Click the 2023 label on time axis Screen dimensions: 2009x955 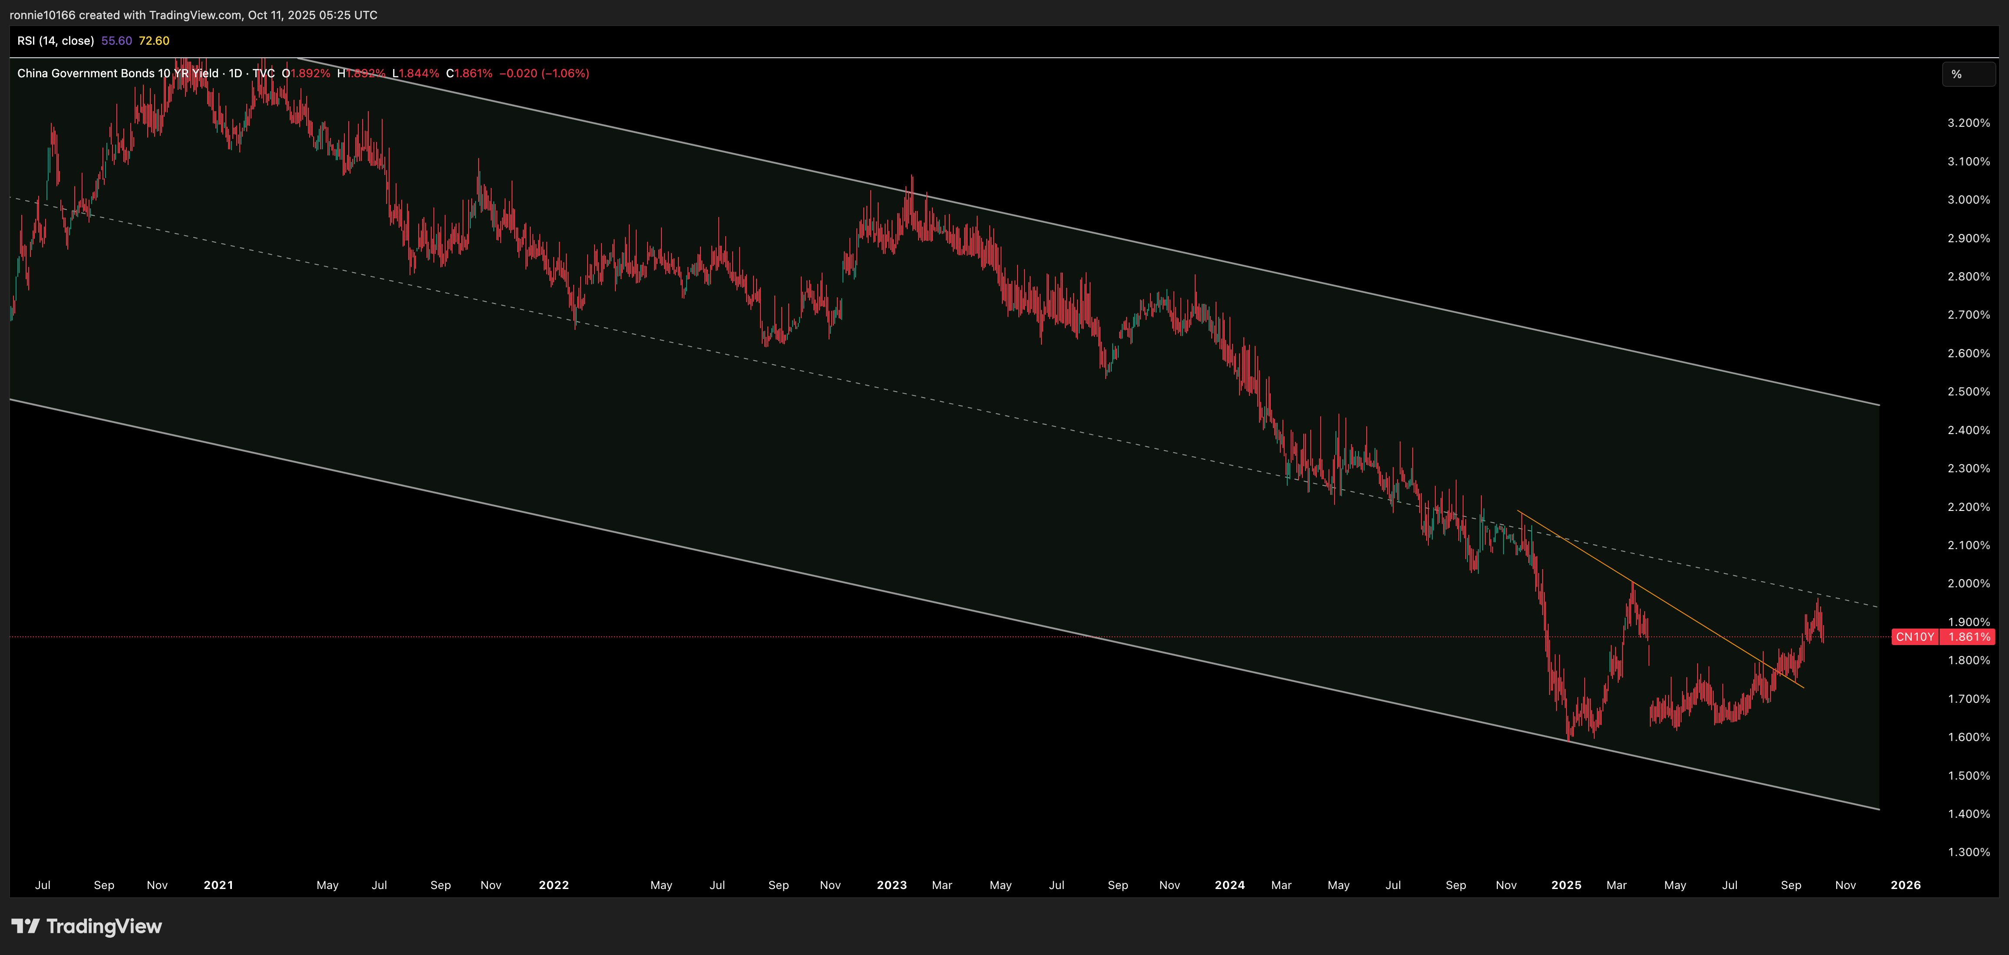click(892, 885)
